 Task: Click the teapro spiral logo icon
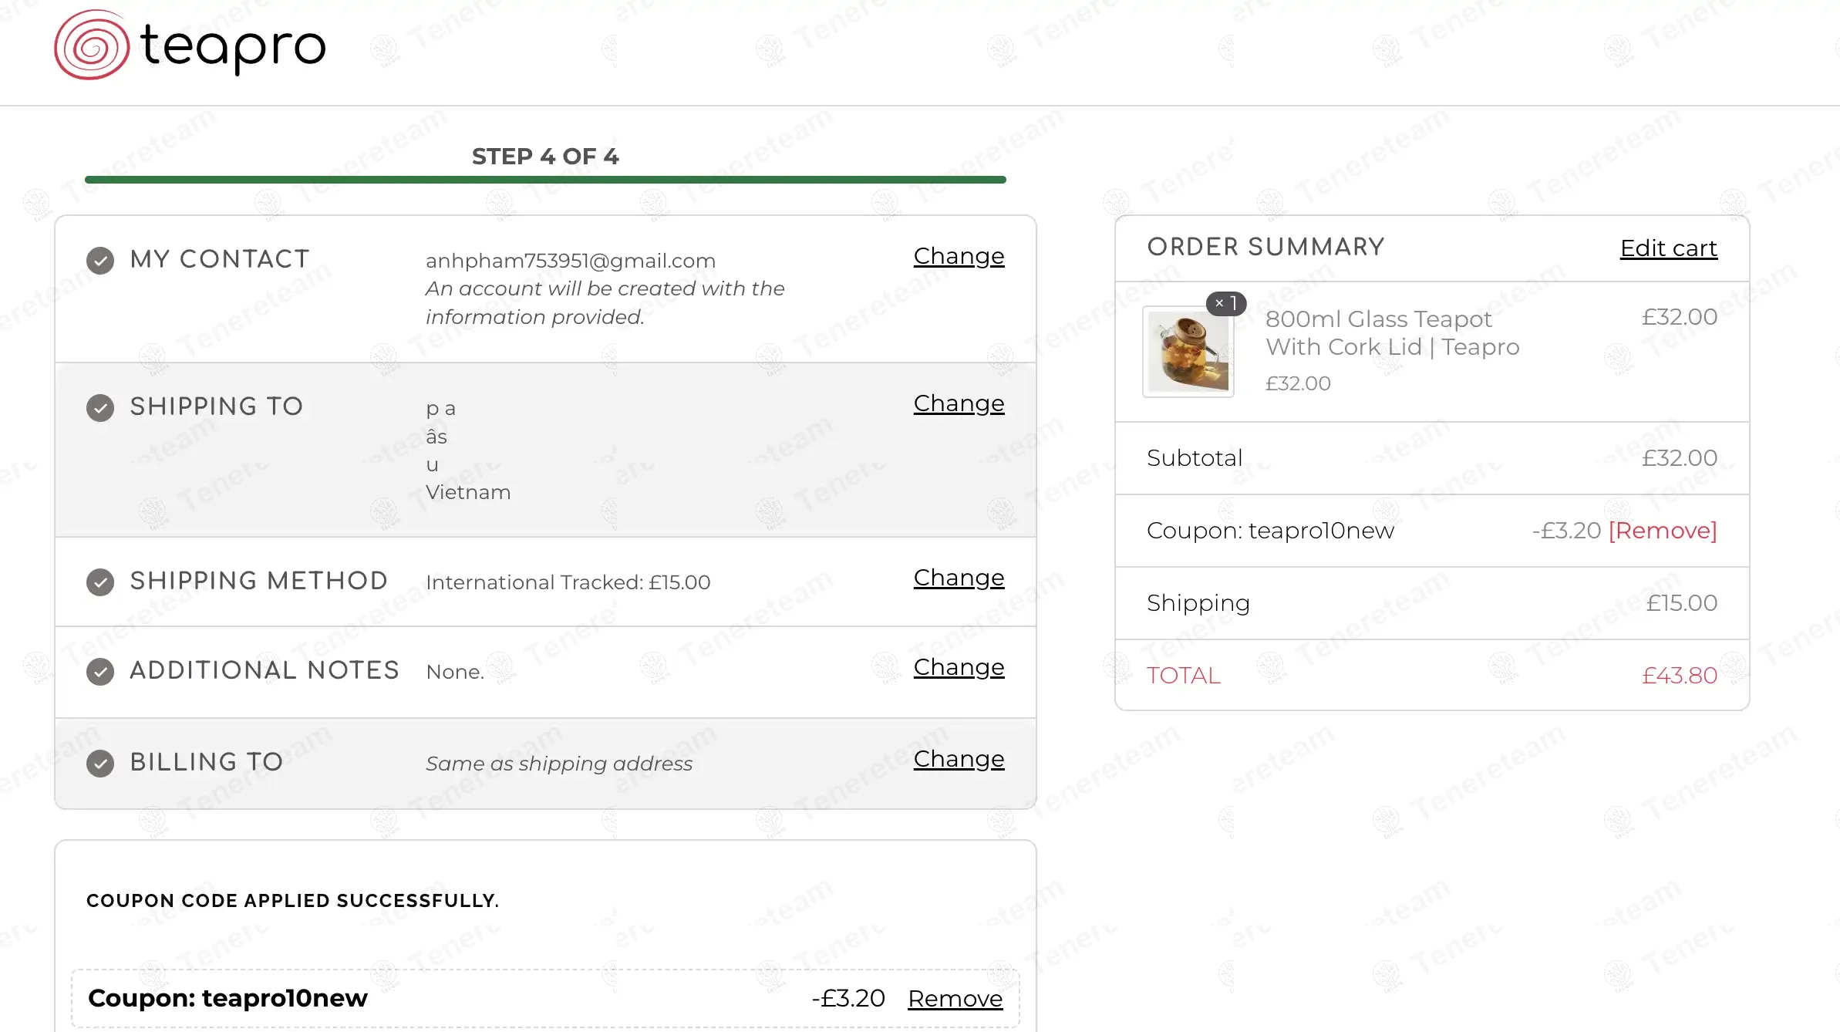click(92, 46)
